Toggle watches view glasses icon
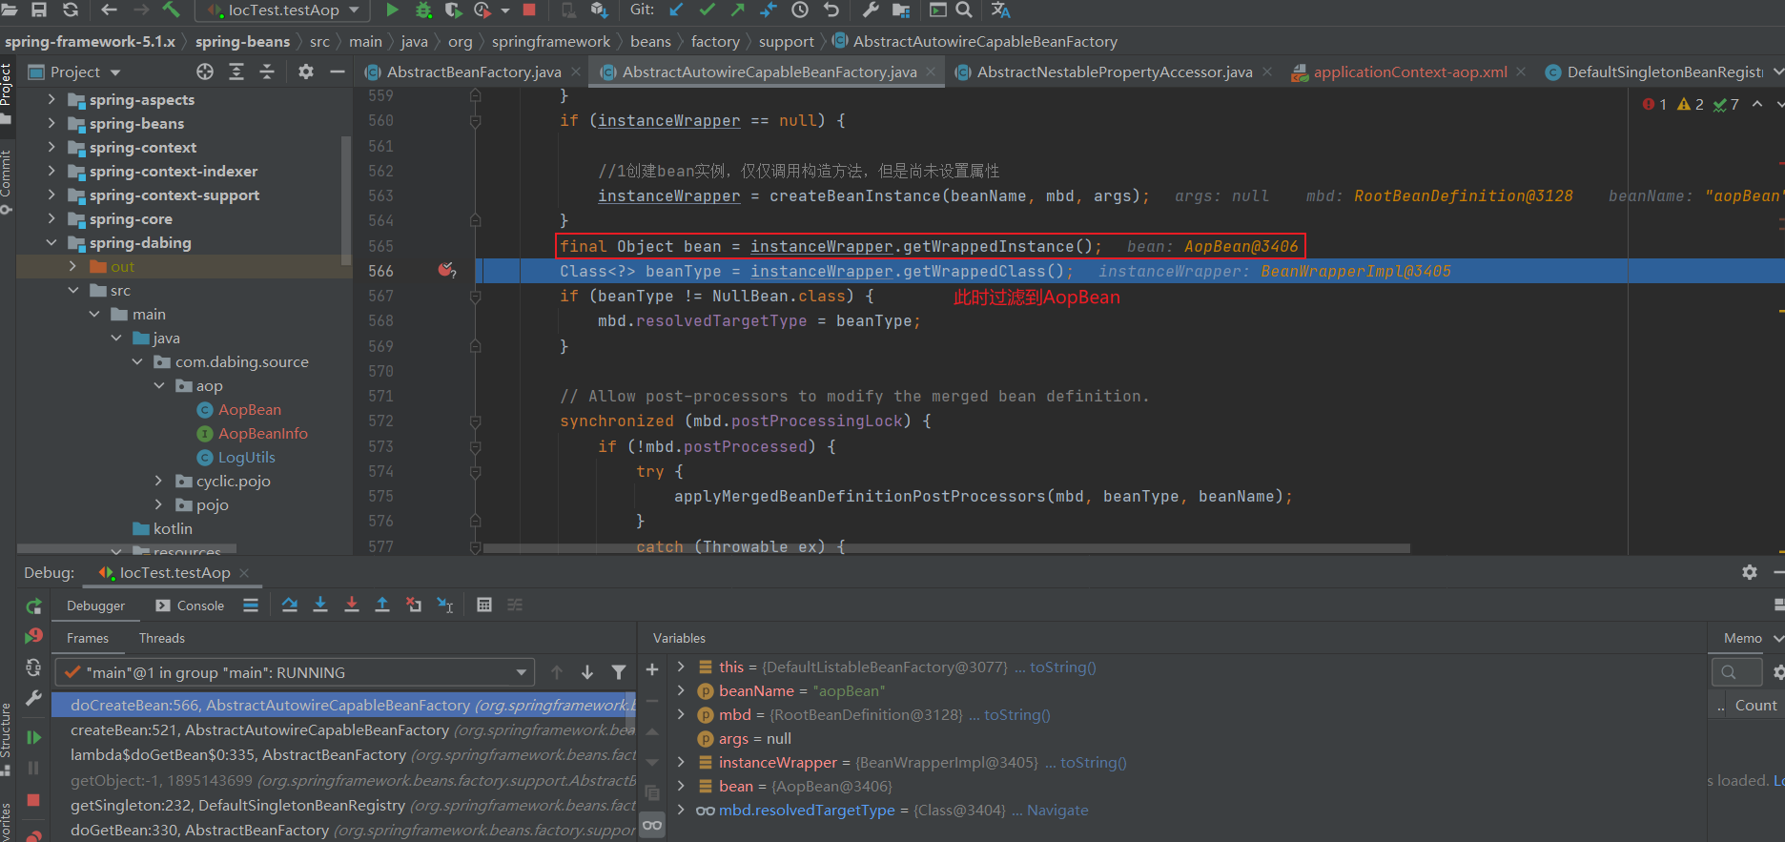1785x842 pixels. tap(652, 825)
